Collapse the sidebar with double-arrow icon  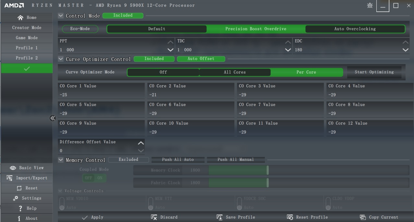(x=53, y=118)
